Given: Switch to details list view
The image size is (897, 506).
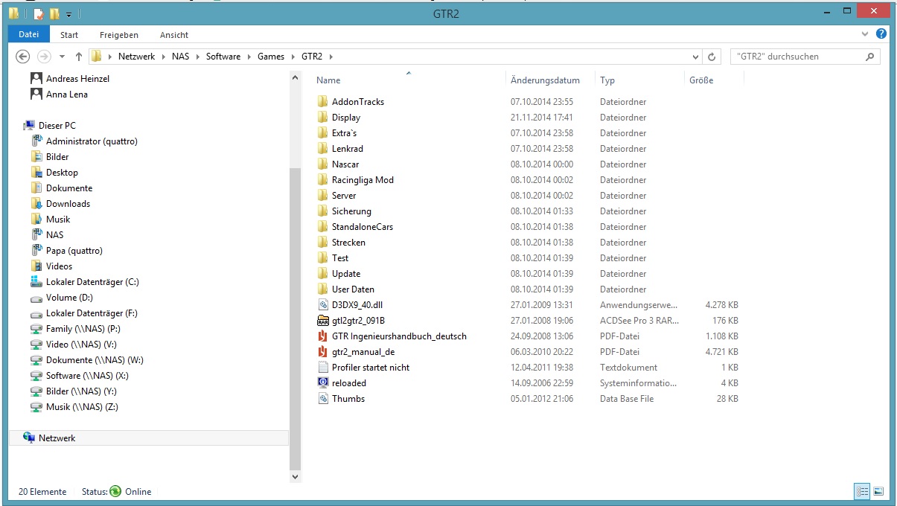Looking at the screenshot, I should pos(862,491).
